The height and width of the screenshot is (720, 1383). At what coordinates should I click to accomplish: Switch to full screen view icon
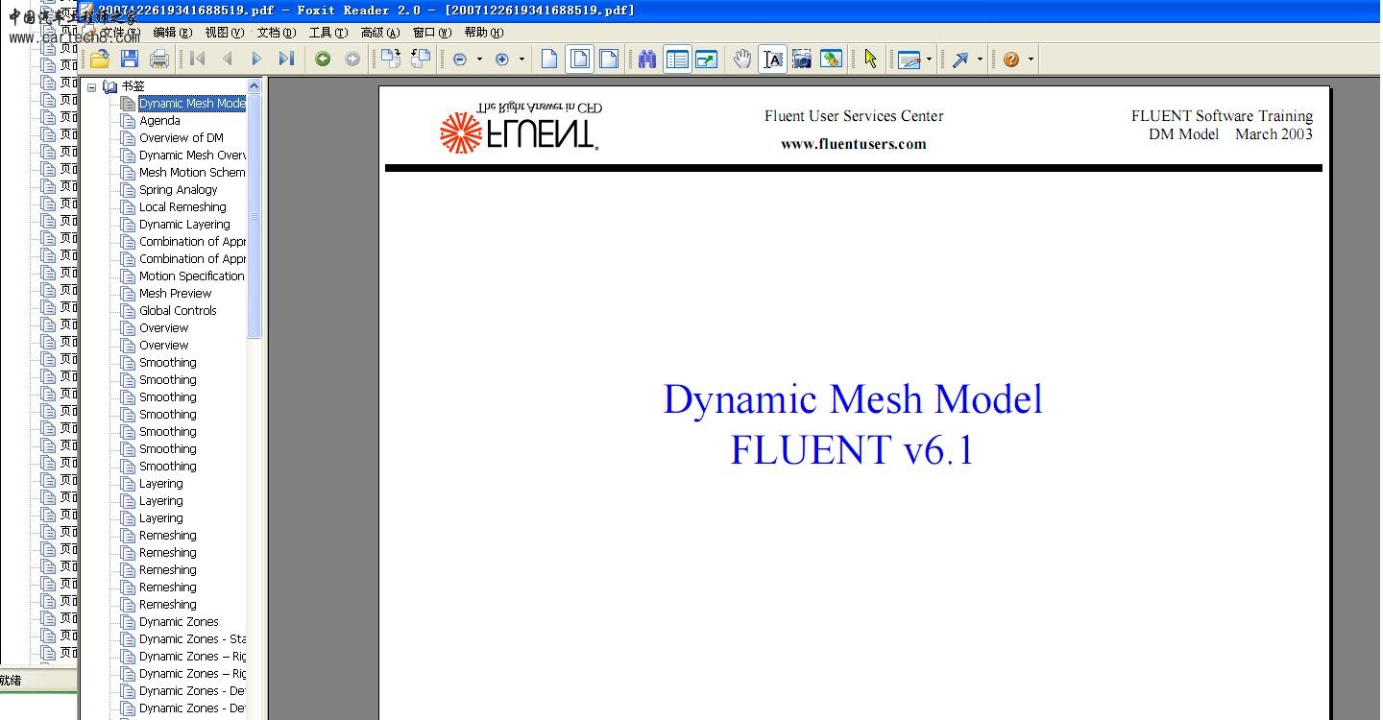[x=707, y=60]
